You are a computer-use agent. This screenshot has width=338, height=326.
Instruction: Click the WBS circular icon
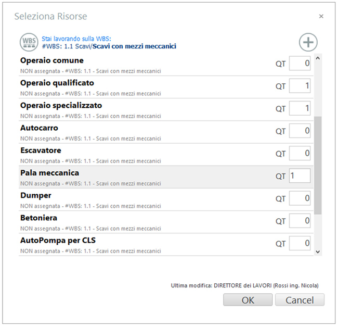click(x=29, y=42)
